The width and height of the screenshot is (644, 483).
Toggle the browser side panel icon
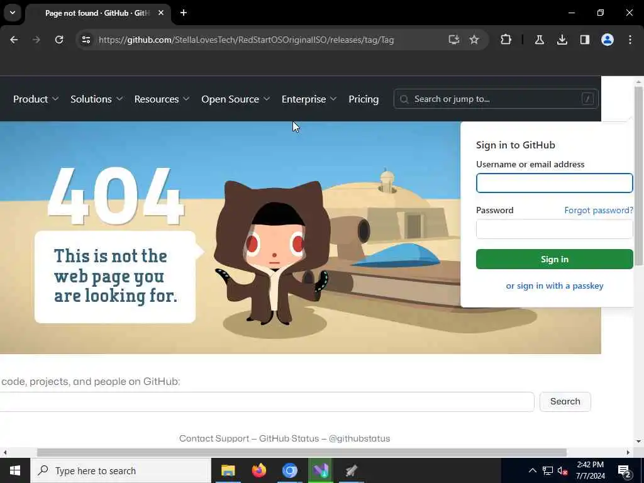pos(585,40)
